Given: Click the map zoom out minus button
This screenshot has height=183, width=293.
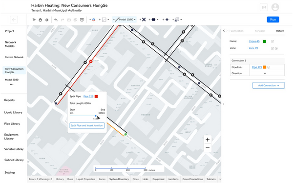Looking at the screenshot, I should tap(208, 147).
